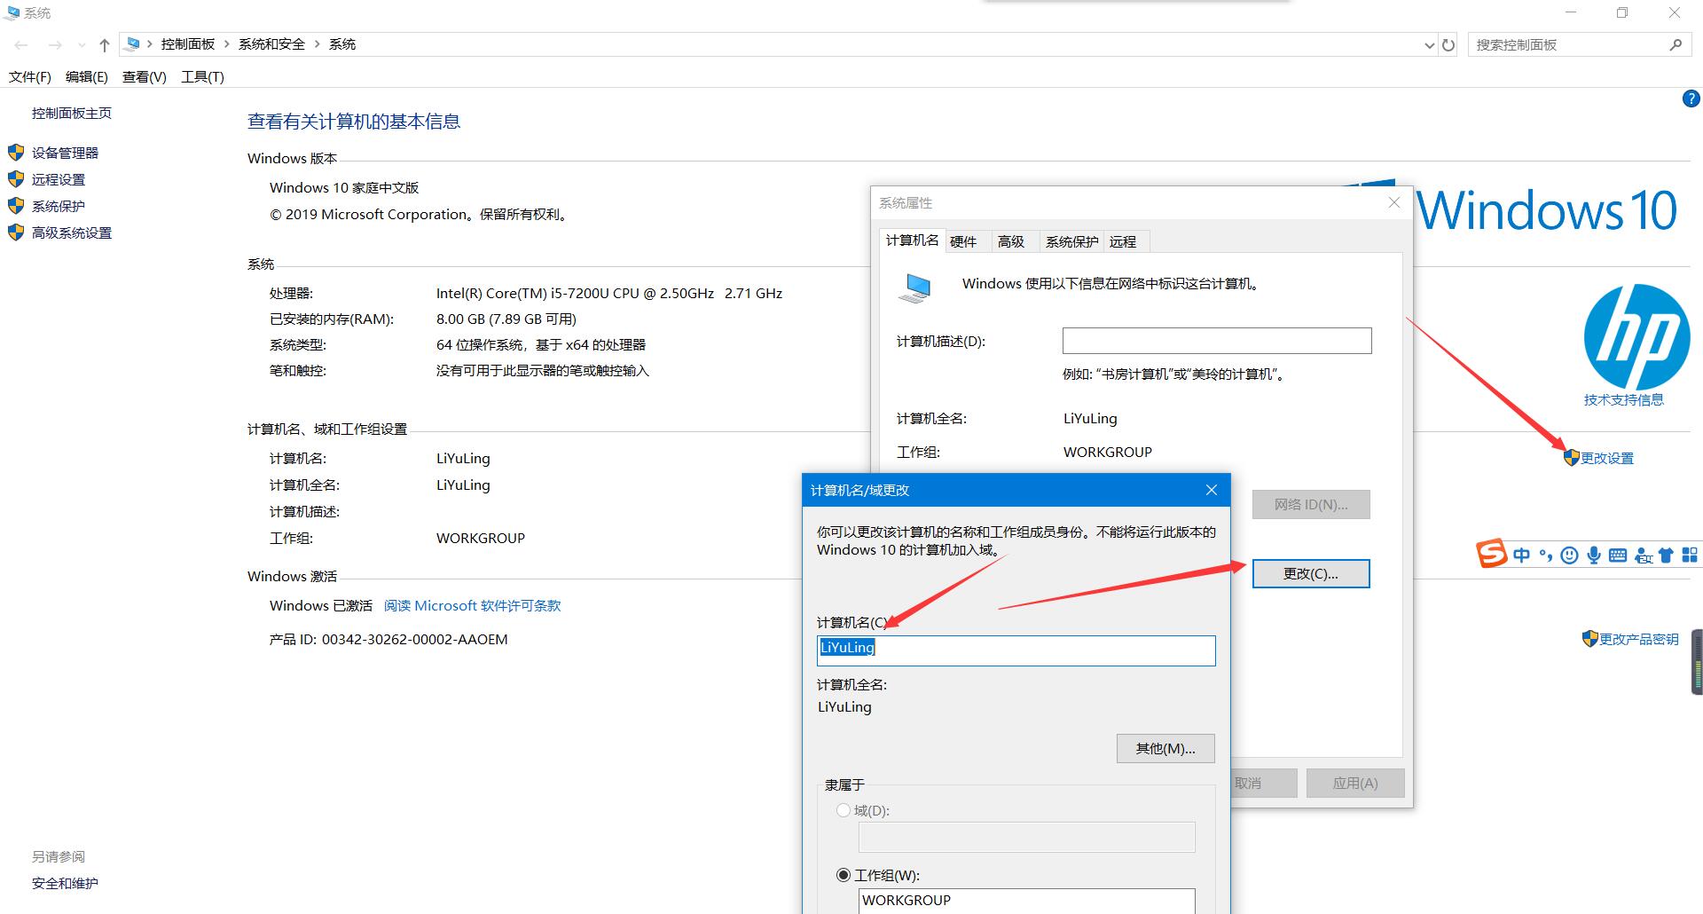Expand chevron after 系统和安全 in breadcrumb
1703x914 pixels.
(x=318, y=44)
